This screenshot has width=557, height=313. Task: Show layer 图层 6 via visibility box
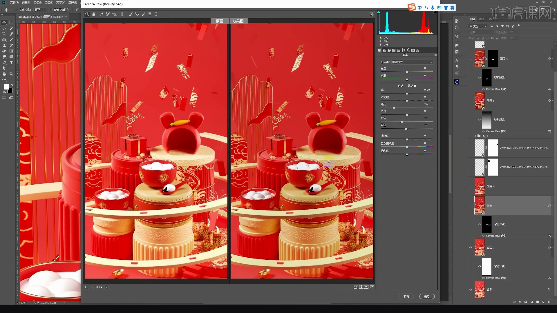tap(471, 59)
